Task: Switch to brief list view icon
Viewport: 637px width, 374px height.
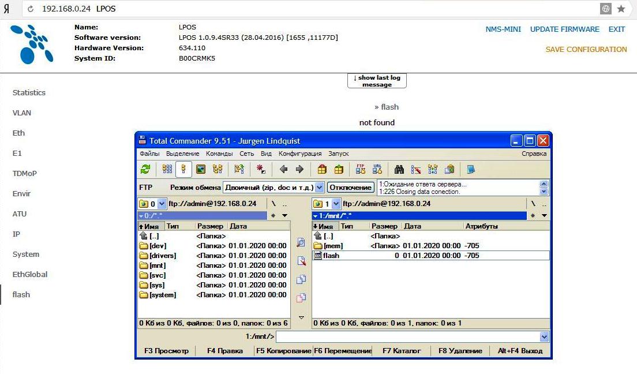Action: 167,169
